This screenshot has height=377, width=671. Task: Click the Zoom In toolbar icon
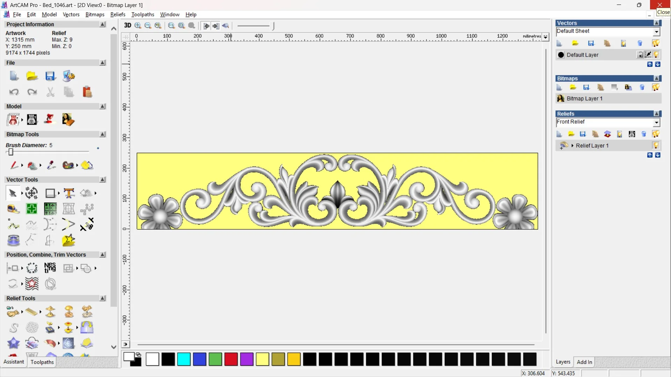point(138,25)
